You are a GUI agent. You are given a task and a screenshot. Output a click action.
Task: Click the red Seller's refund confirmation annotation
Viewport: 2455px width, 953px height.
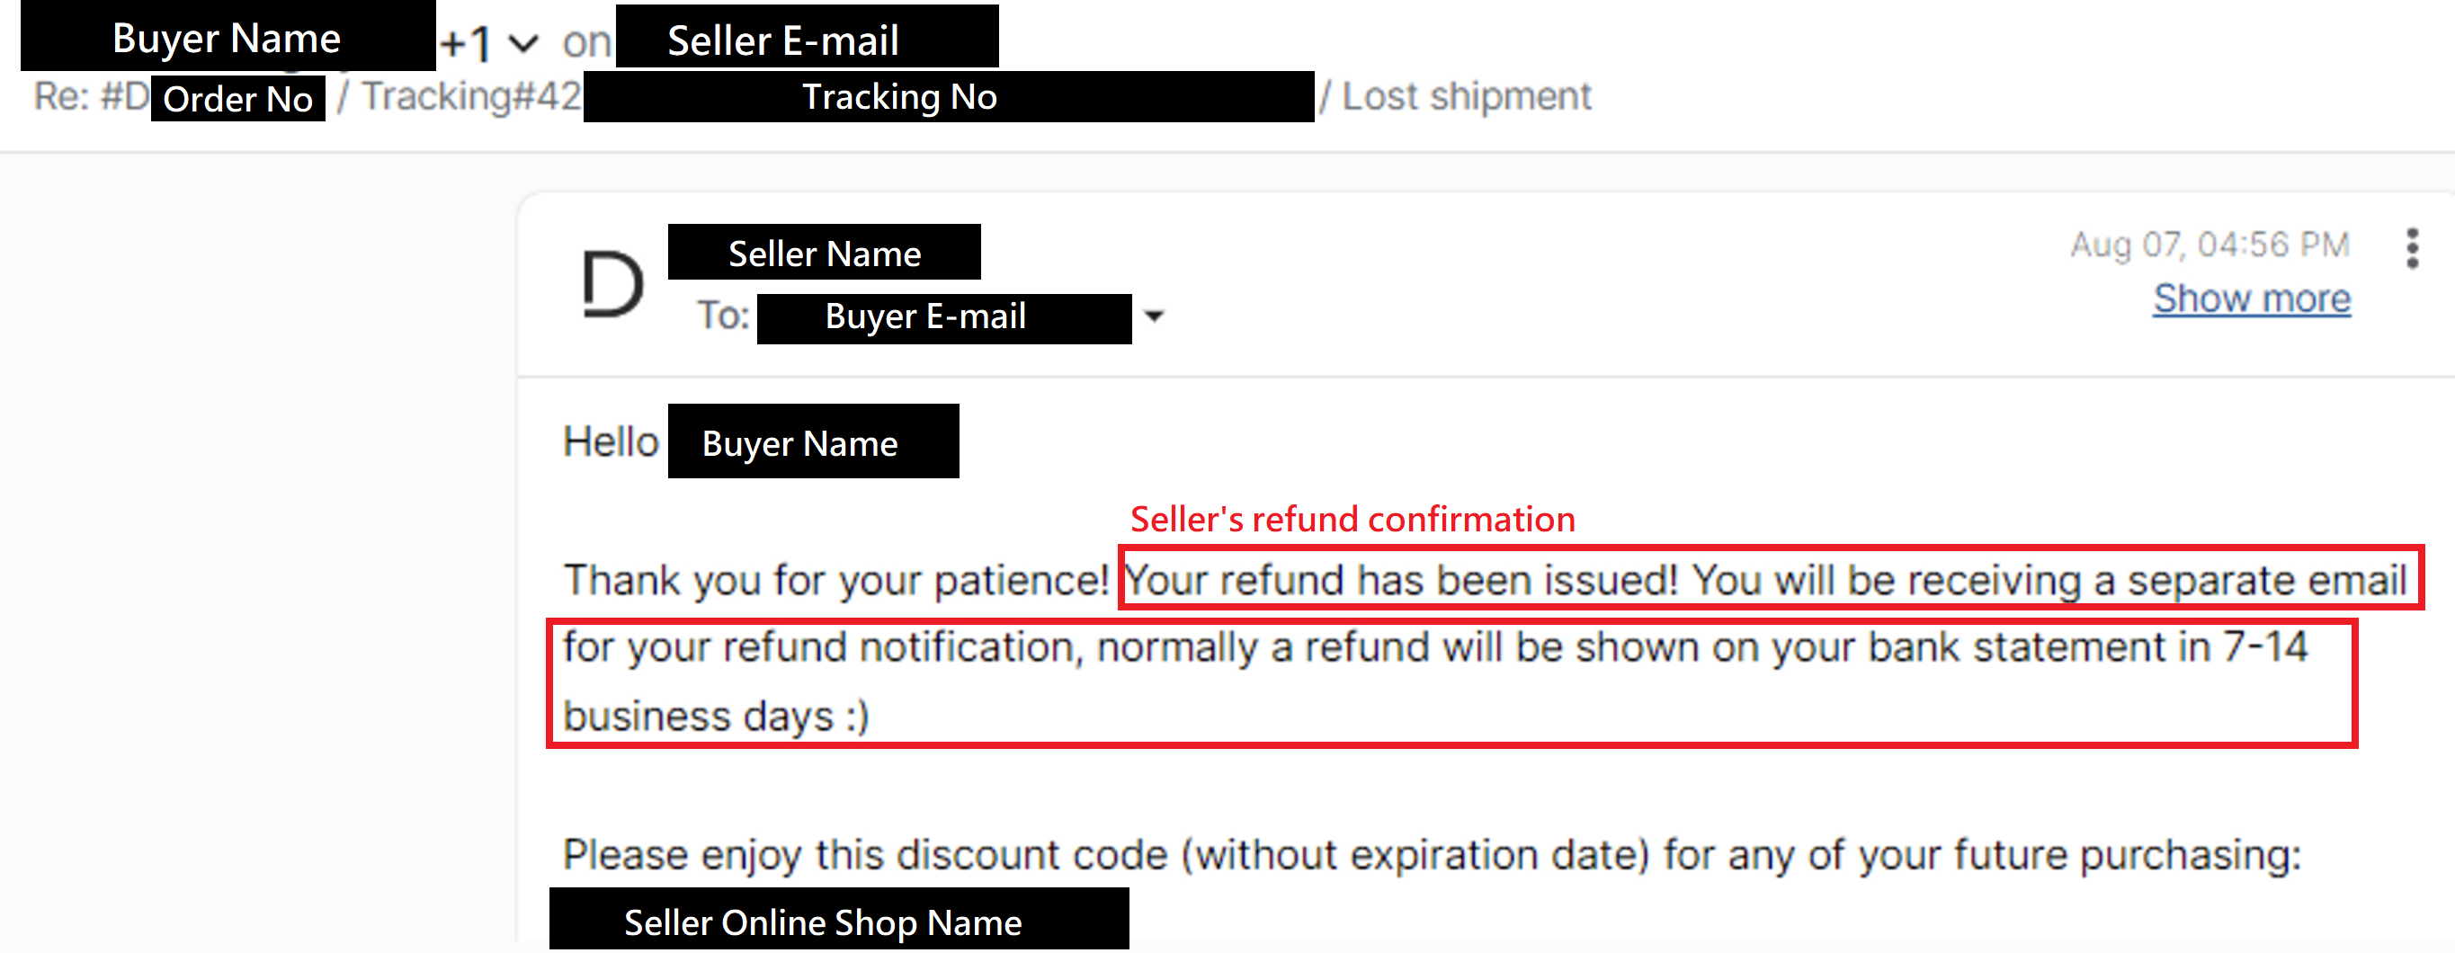point(1352,520)
